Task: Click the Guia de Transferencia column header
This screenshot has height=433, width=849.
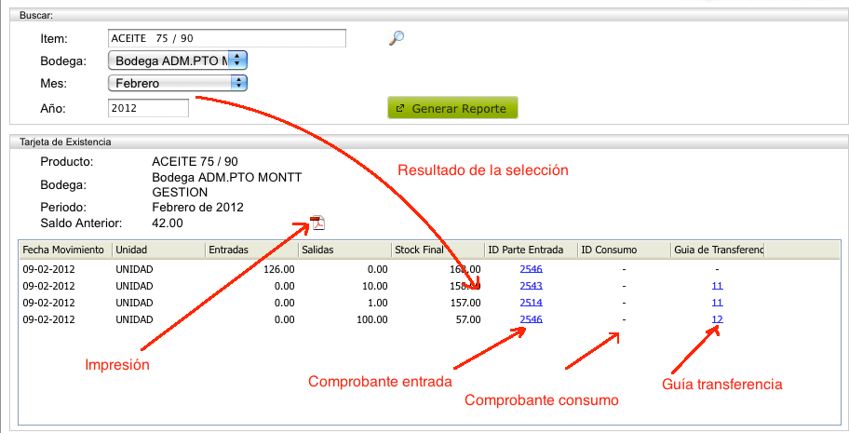Action: pos(718,250)
